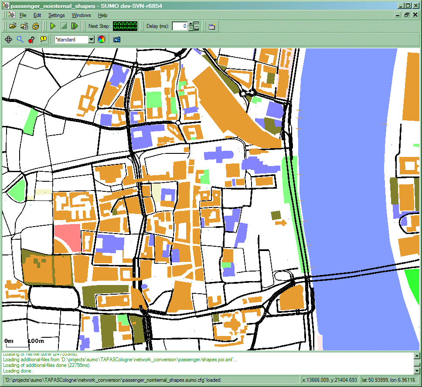Click the red question mark locate icon
The height and width of the screenshot is (387, 422).
click(x=31, y=40)
